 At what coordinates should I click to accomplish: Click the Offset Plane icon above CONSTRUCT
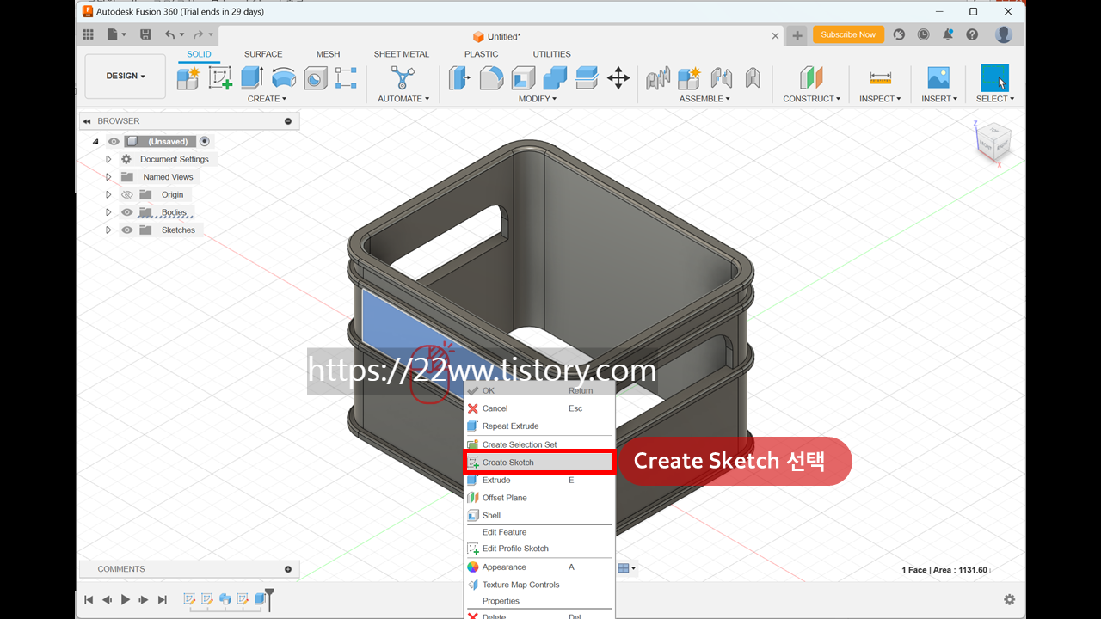pos(811,78)
